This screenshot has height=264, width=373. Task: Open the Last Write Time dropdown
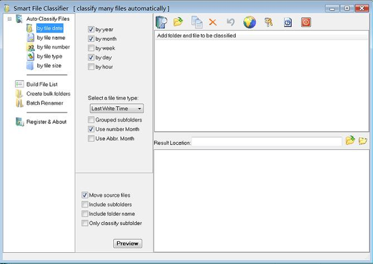(117, 109)
